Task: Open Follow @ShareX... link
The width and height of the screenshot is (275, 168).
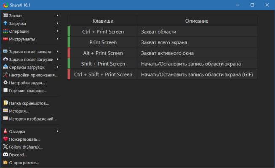Action: point(31,147)
